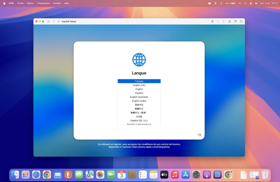Launch FaceTime from the Dock
Image resolution: width=280 pixels, height=182 pixels.
click(111, 175)
